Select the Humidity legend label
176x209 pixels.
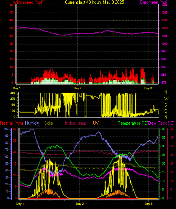(32, 123)
